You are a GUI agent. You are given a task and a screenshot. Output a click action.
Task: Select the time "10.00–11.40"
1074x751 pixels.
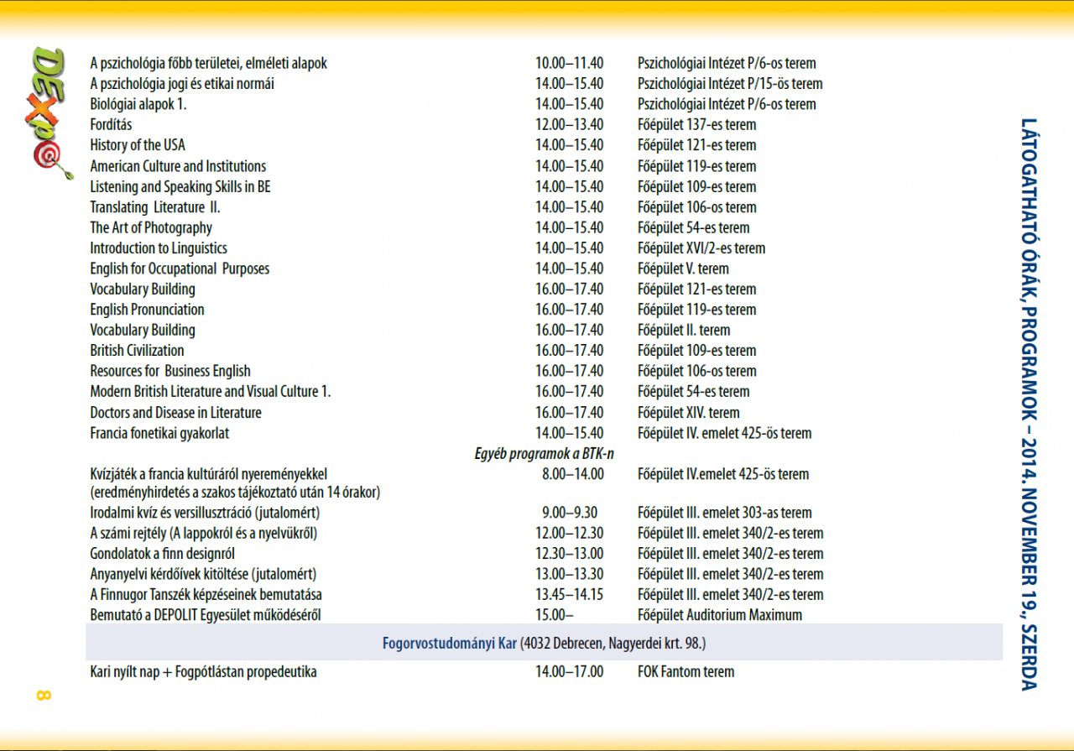(x=569, y=64)
